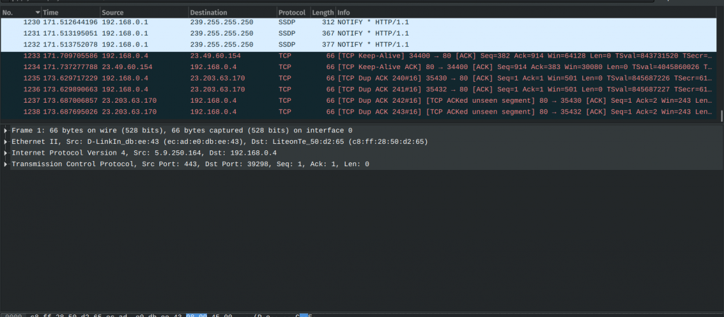Click time 171.512644196 cell
This screenshot has height=317, width=724.
pos(70,22)
